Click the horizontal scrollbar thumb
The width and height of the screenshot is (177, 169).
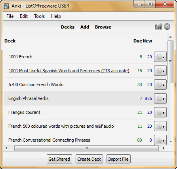pyautogui.click(x=86, y=148)
